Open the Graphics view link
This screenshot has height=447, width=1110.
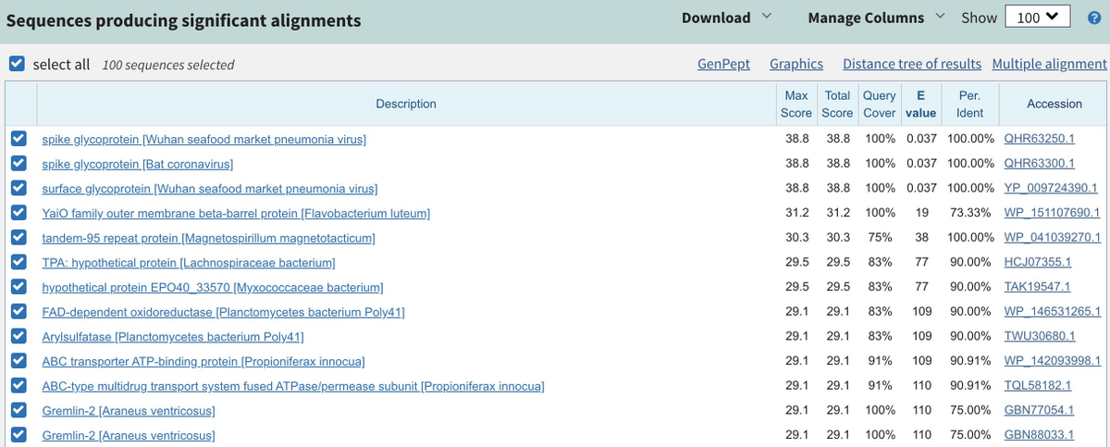pyautogui.click(x=796, y=64)
